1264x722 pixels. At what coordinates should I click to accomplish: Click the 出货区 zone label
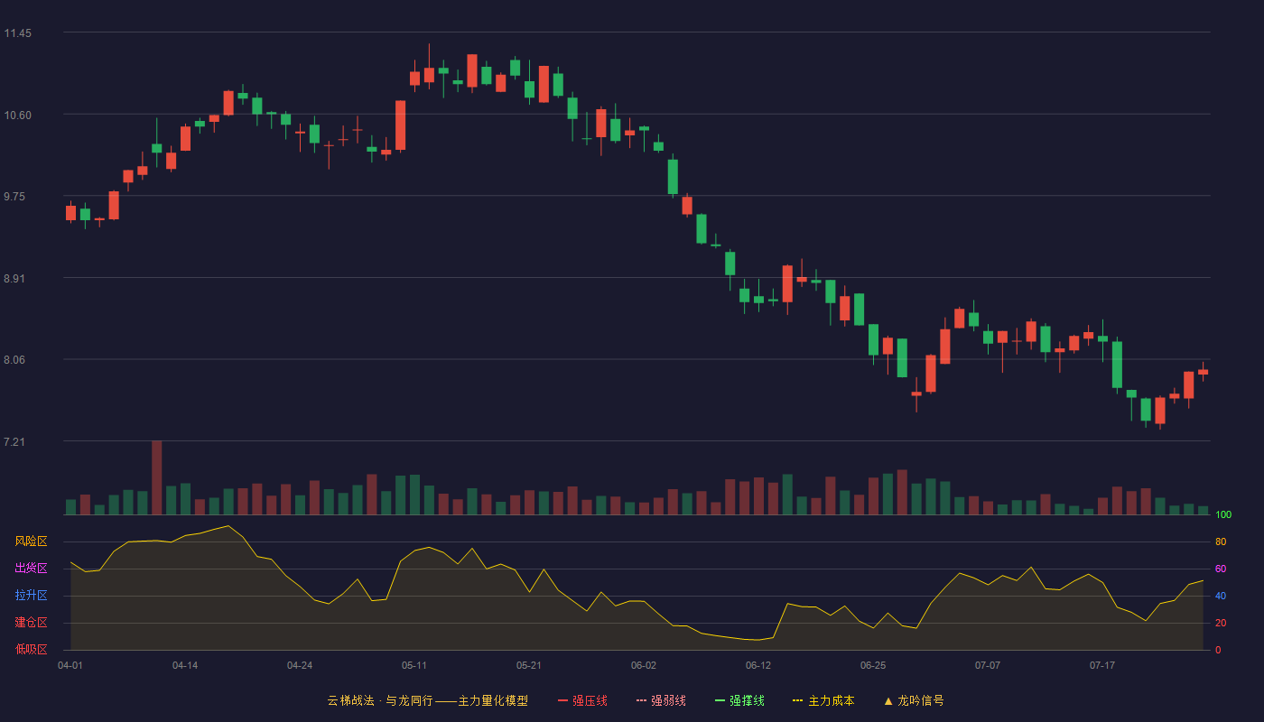point(31,569)
